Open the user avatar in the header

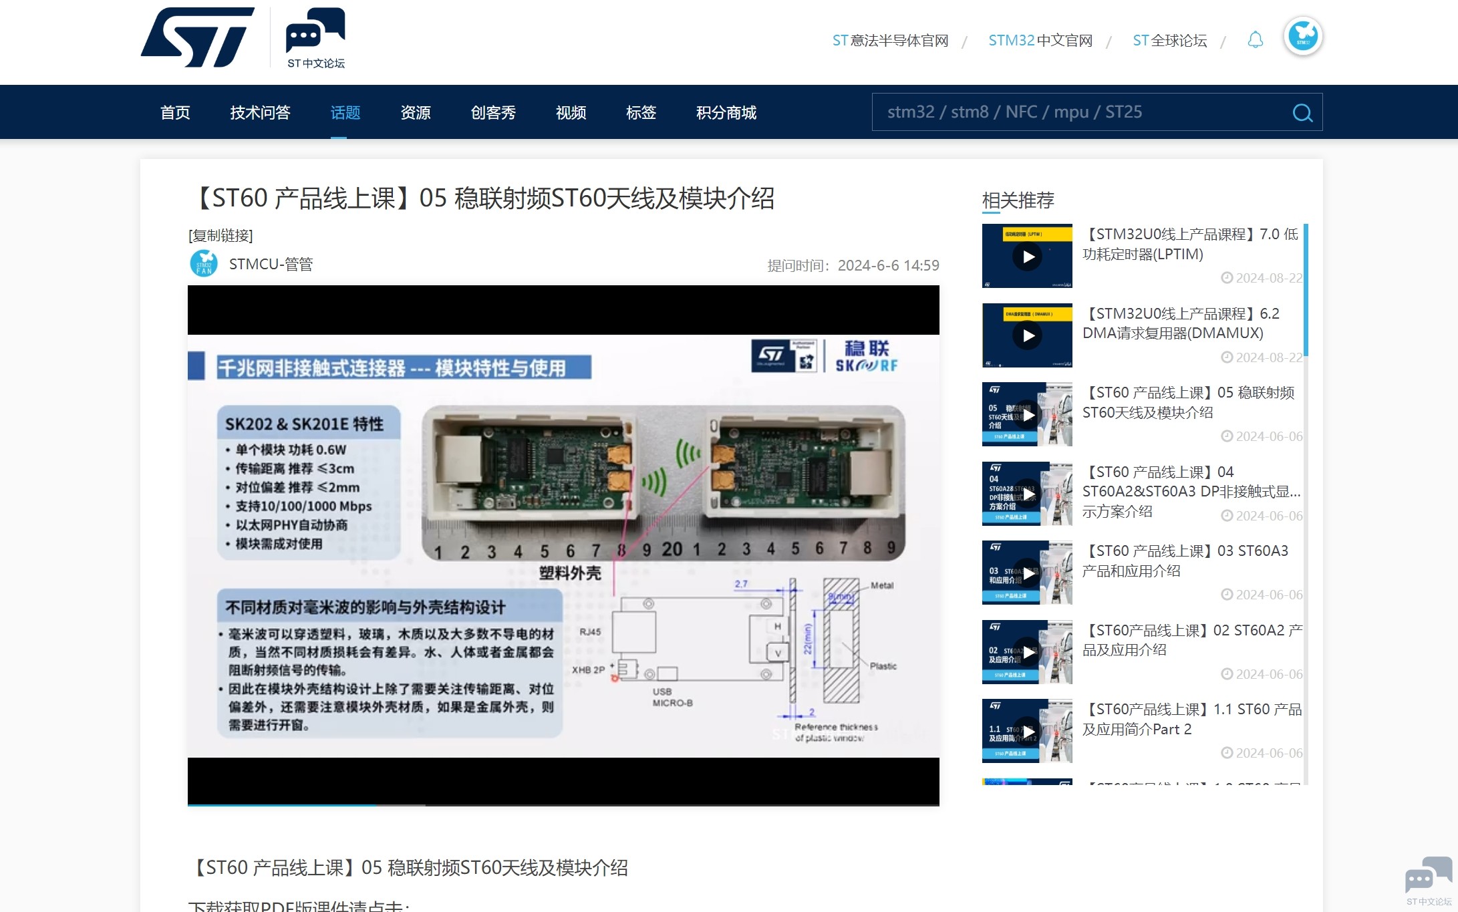coord(1302,36)
